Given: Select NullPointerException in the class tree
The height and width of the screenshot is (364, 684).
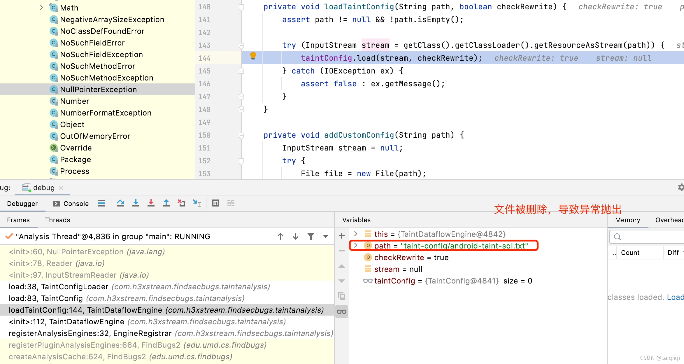Looking at the screenshot, I should pos(97,89).
